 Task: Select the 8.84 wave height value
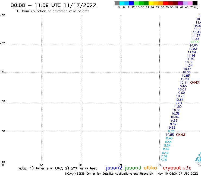pos(167,145)
